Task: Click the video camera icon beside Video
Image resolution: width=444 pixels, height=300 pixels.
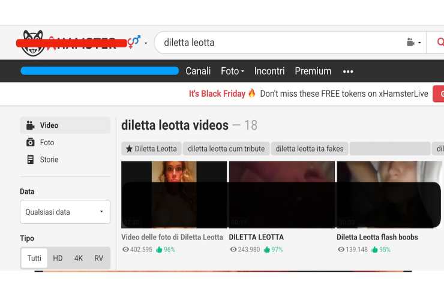Action: coord(30,125)
